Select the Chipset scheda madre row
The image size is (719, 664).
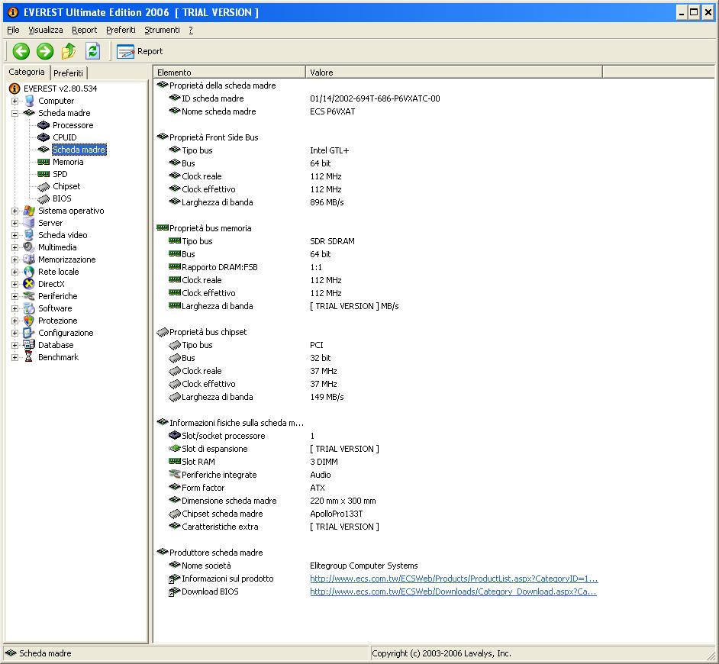(x=222, y=514)
